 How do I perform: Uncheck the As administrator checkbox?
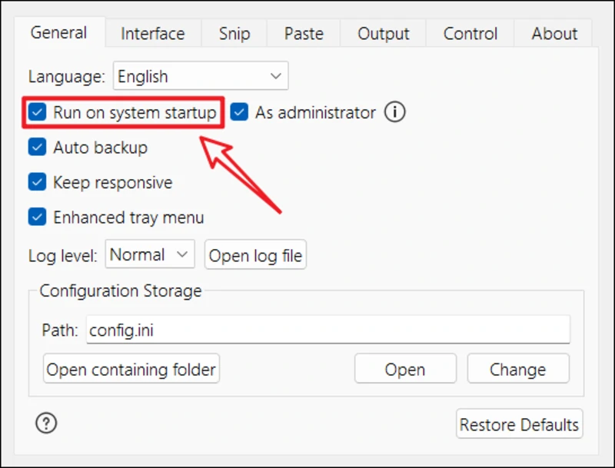[x=240, y=113]
